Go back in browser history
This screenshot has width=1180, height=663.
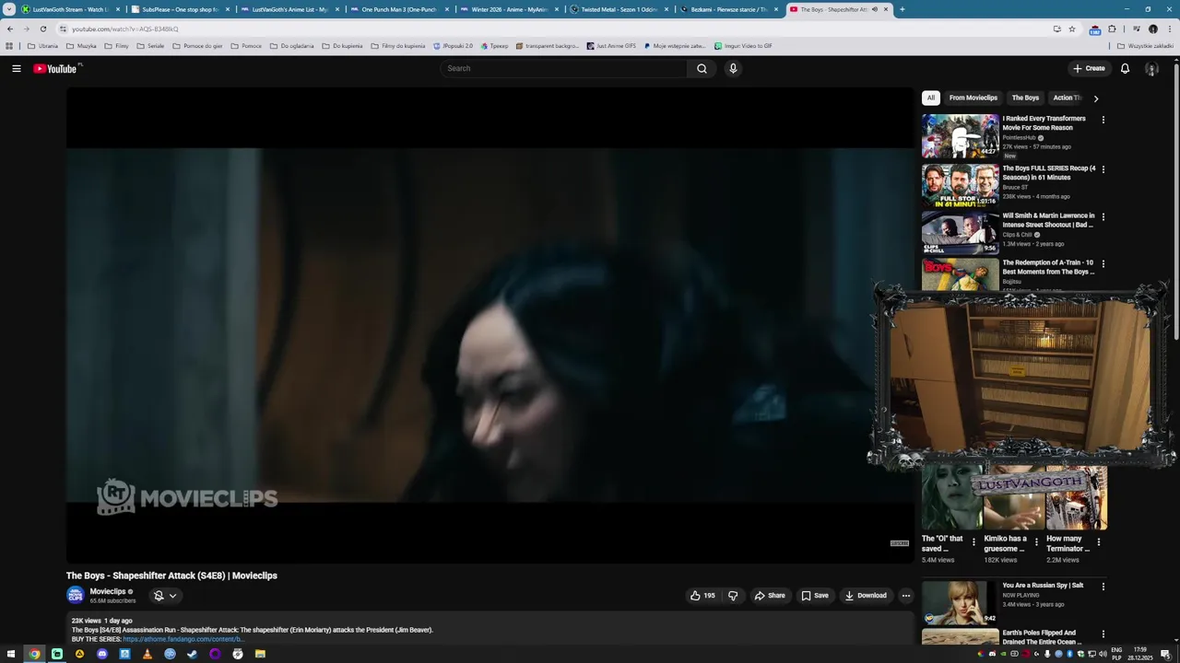(x=10, y=29)
